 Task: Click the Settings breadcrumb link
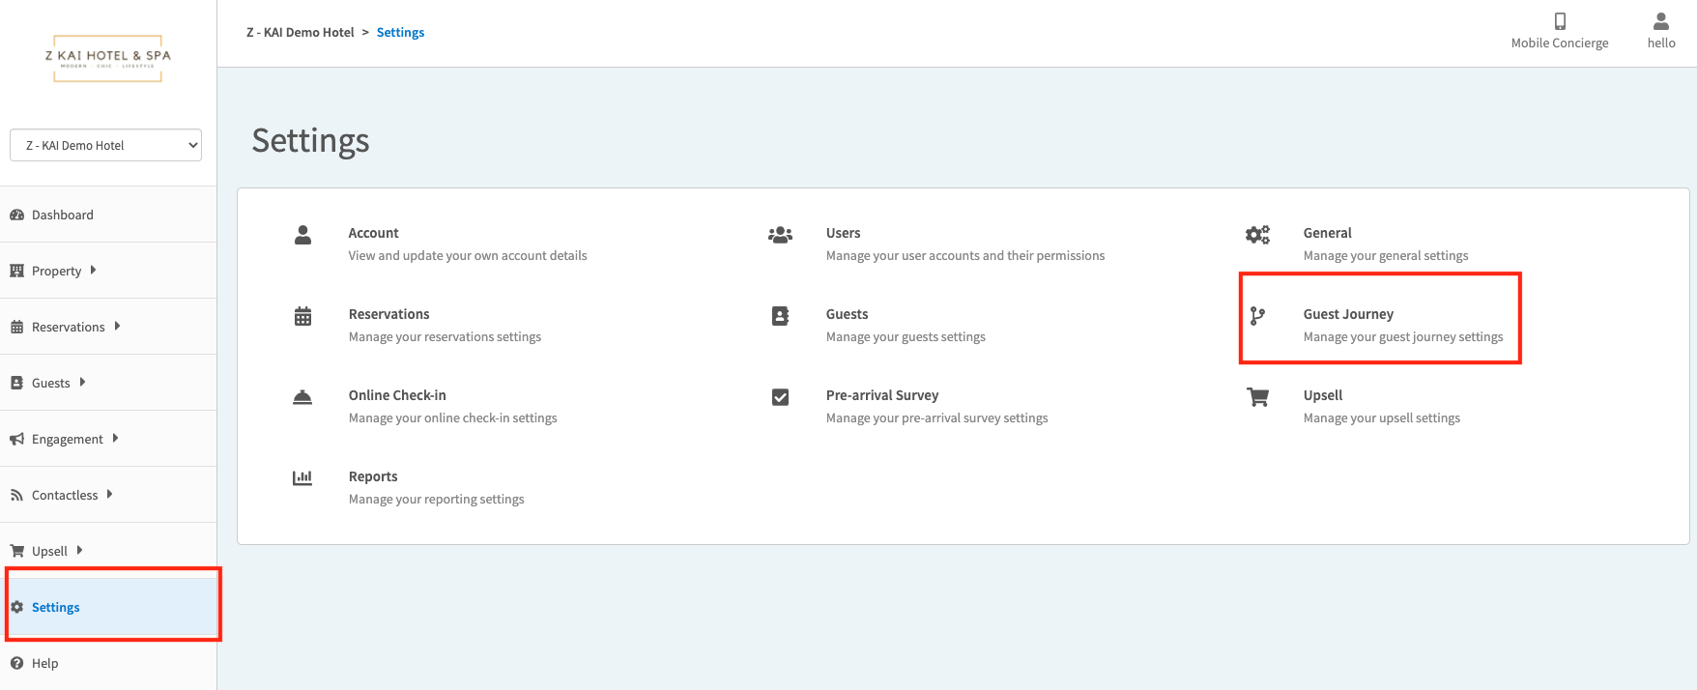pos(400,32)
